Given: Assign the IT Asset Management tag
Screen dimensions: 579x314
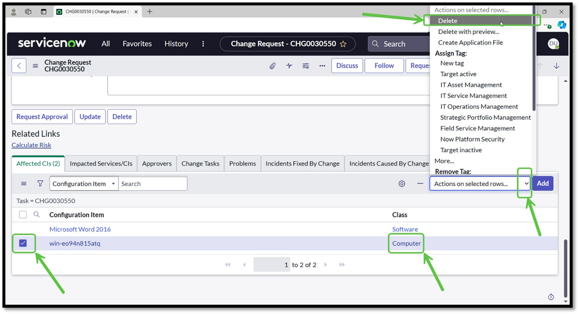Looking at the screenshot, I should pos(471,85).
